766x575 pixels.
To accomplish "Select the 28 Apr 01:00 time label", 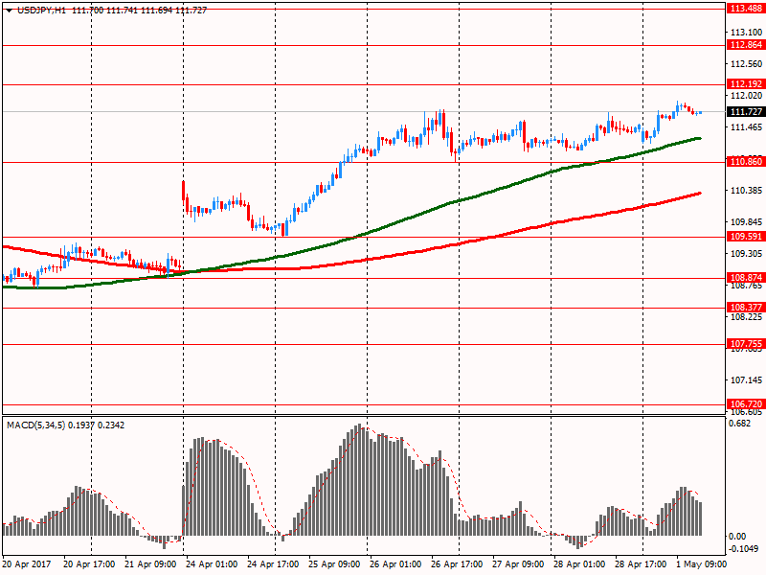I will 579,564.
